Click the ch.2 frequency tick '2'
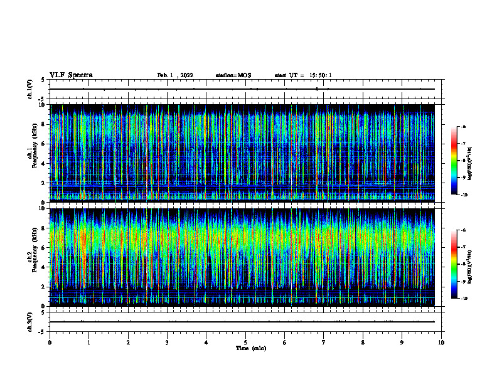 click(44, 287)
